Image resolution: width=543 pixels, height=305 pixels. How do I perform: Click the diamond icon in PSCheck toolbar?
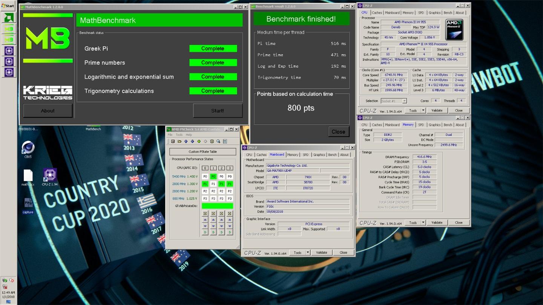click(206, 142)
